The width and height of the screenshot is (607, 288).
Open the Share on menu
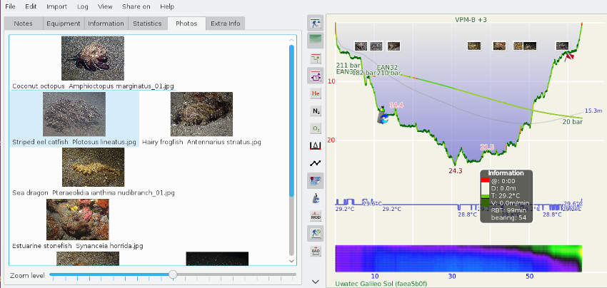136,6
